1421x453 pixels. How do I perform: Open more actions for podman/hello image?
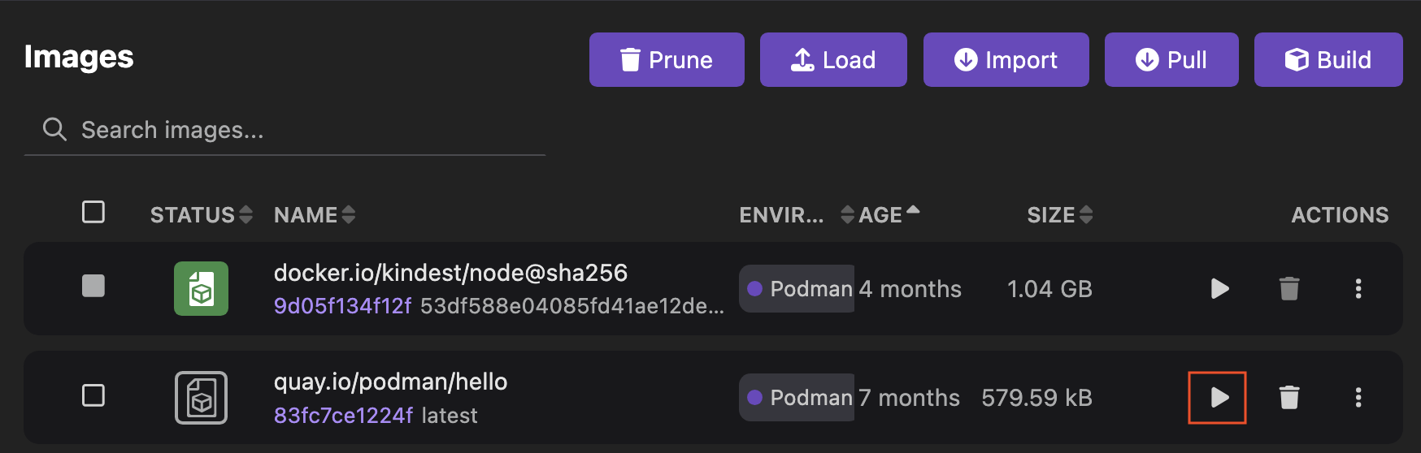tap(1358, 397)
